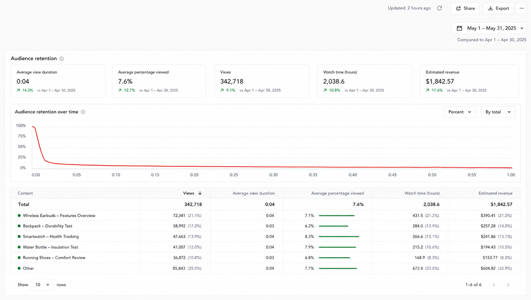Viewport: 531px width, 300px height.
Task: Go to next page arrow
Action: [x=508, y=285]
